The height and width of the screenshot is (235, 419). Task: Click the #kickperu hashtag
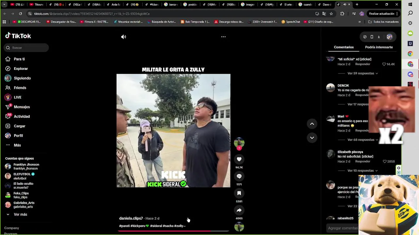(139, 226)
